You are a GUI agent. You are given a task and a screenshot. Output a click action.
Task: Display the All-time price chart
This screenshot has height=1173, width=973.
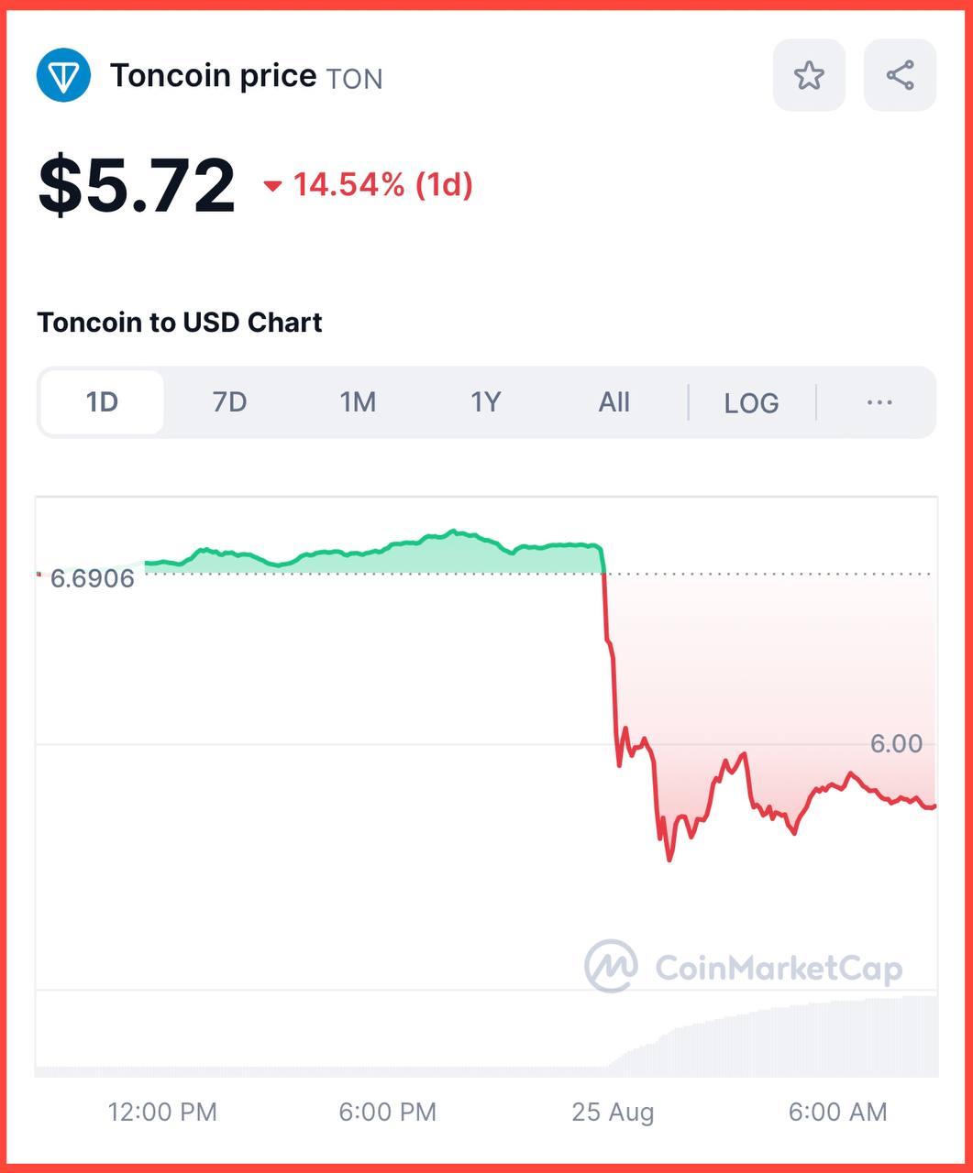click(614, 402)
